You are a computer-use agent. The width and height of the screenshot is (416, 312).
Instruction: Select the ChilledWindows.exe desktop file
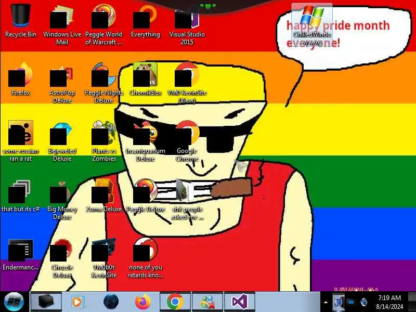312,24
